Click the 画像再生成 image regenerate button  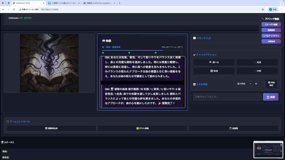click(x=51, y=128)
